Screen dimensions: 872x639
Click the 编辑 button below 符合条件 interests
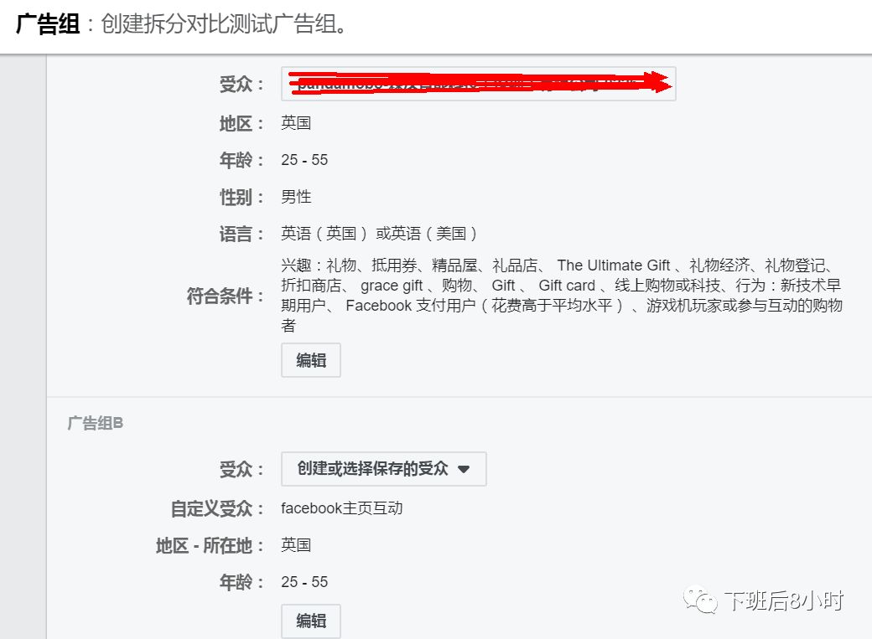tap(311, 360)
